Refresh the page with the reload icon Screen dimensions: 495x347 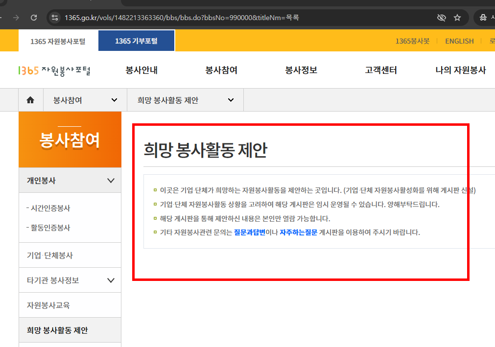pos(33,17)
